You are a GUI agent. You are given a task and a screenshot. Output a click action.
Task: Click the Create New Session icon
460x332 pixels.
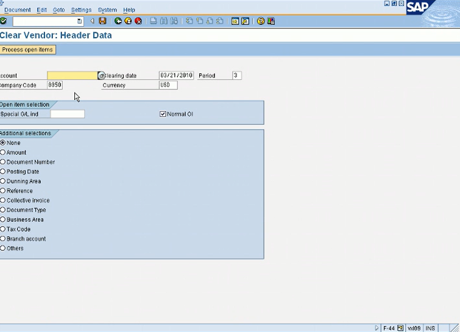(x=235, y=21)
